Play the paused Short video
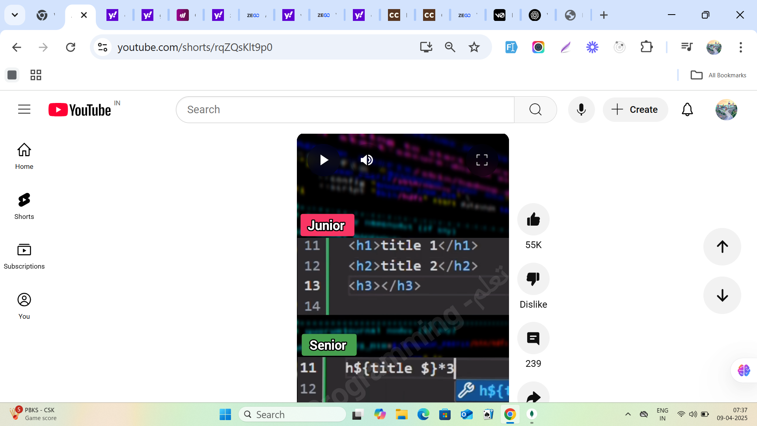757x426 pixels. click(324, 160)
